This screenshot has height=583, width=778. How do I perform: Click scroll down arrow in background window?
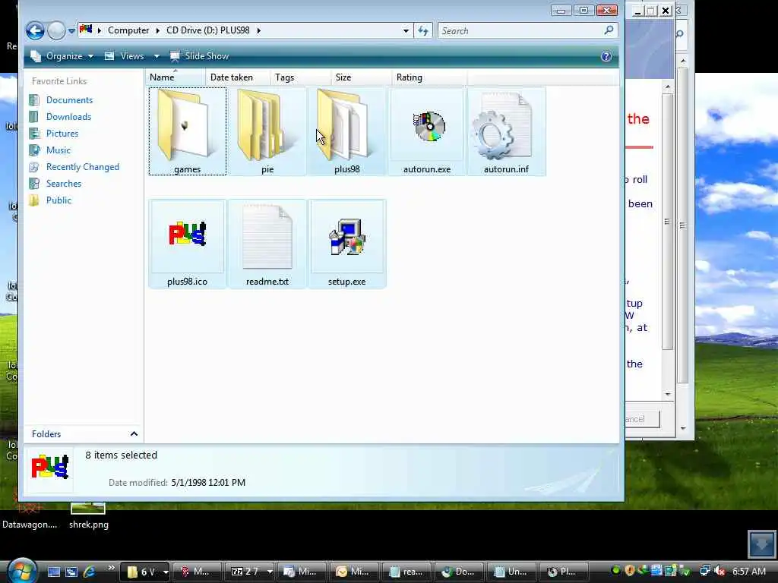(x=683, y=428)
